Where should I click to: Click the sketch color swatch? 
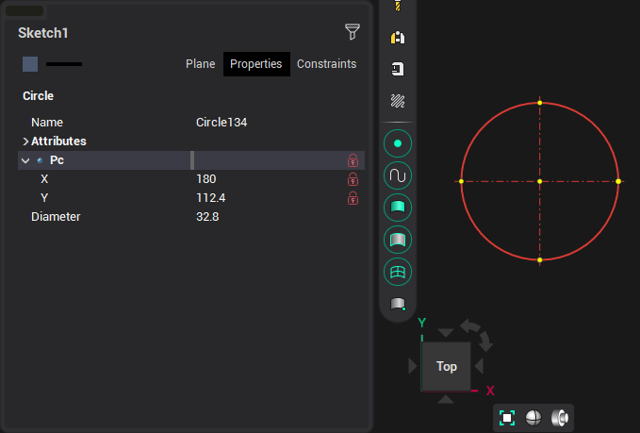coord(30,64)
